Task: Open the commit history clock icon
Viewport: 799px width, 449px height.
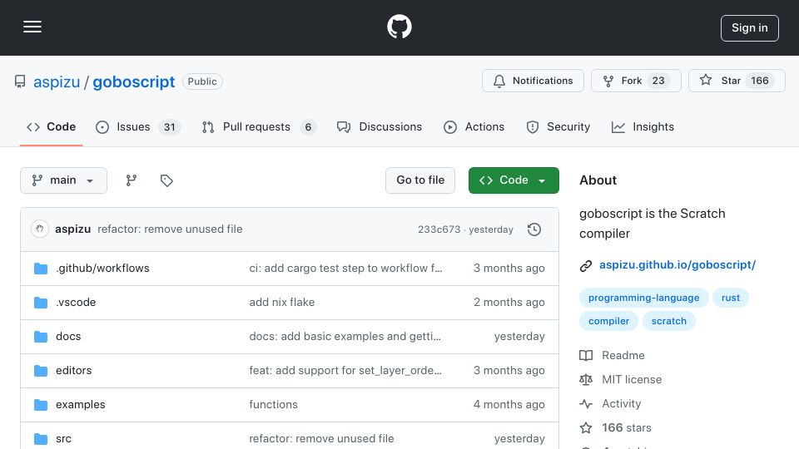Action: [534, 229]
